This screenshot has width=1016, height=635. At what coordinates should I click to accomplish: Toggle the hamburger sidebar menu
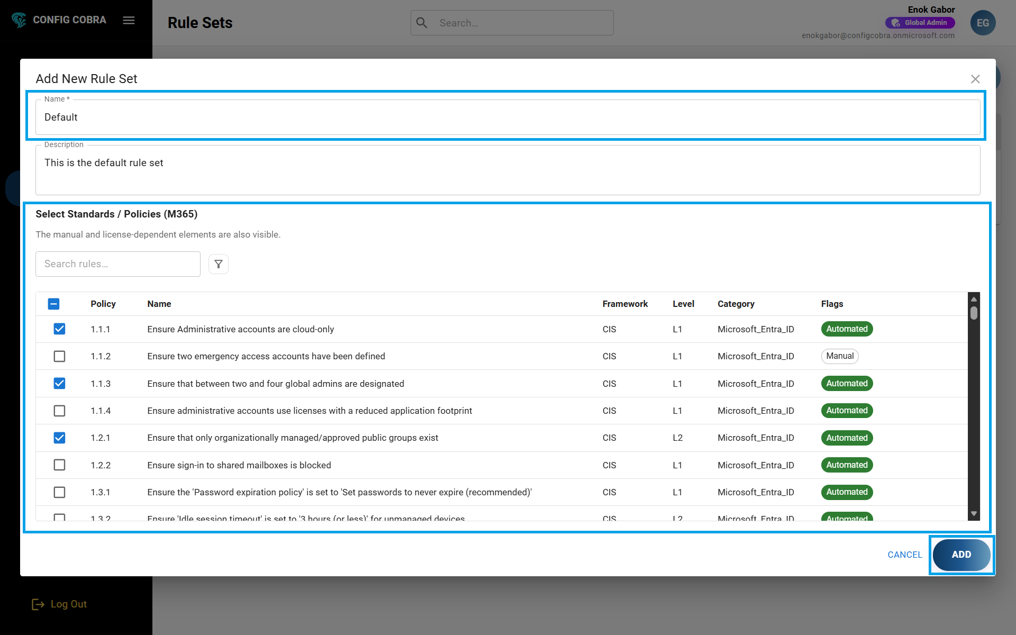[x=129, y=20]
